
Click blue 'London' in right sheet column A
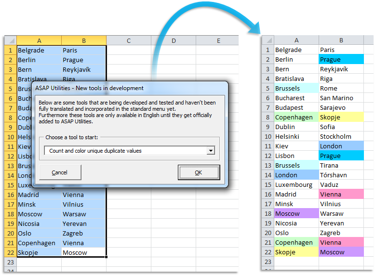pyautogui.click(x=296, y=175)
